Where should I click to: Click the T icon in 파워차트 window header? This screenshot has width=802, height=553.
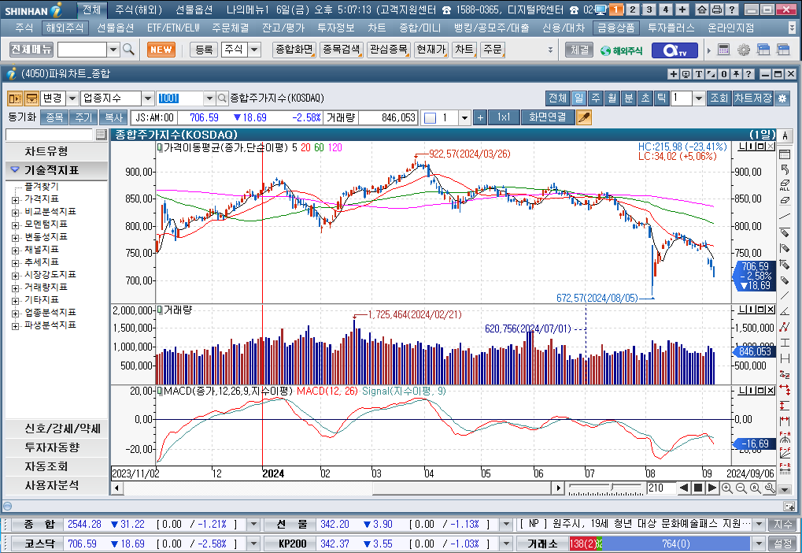coord(699,74)
